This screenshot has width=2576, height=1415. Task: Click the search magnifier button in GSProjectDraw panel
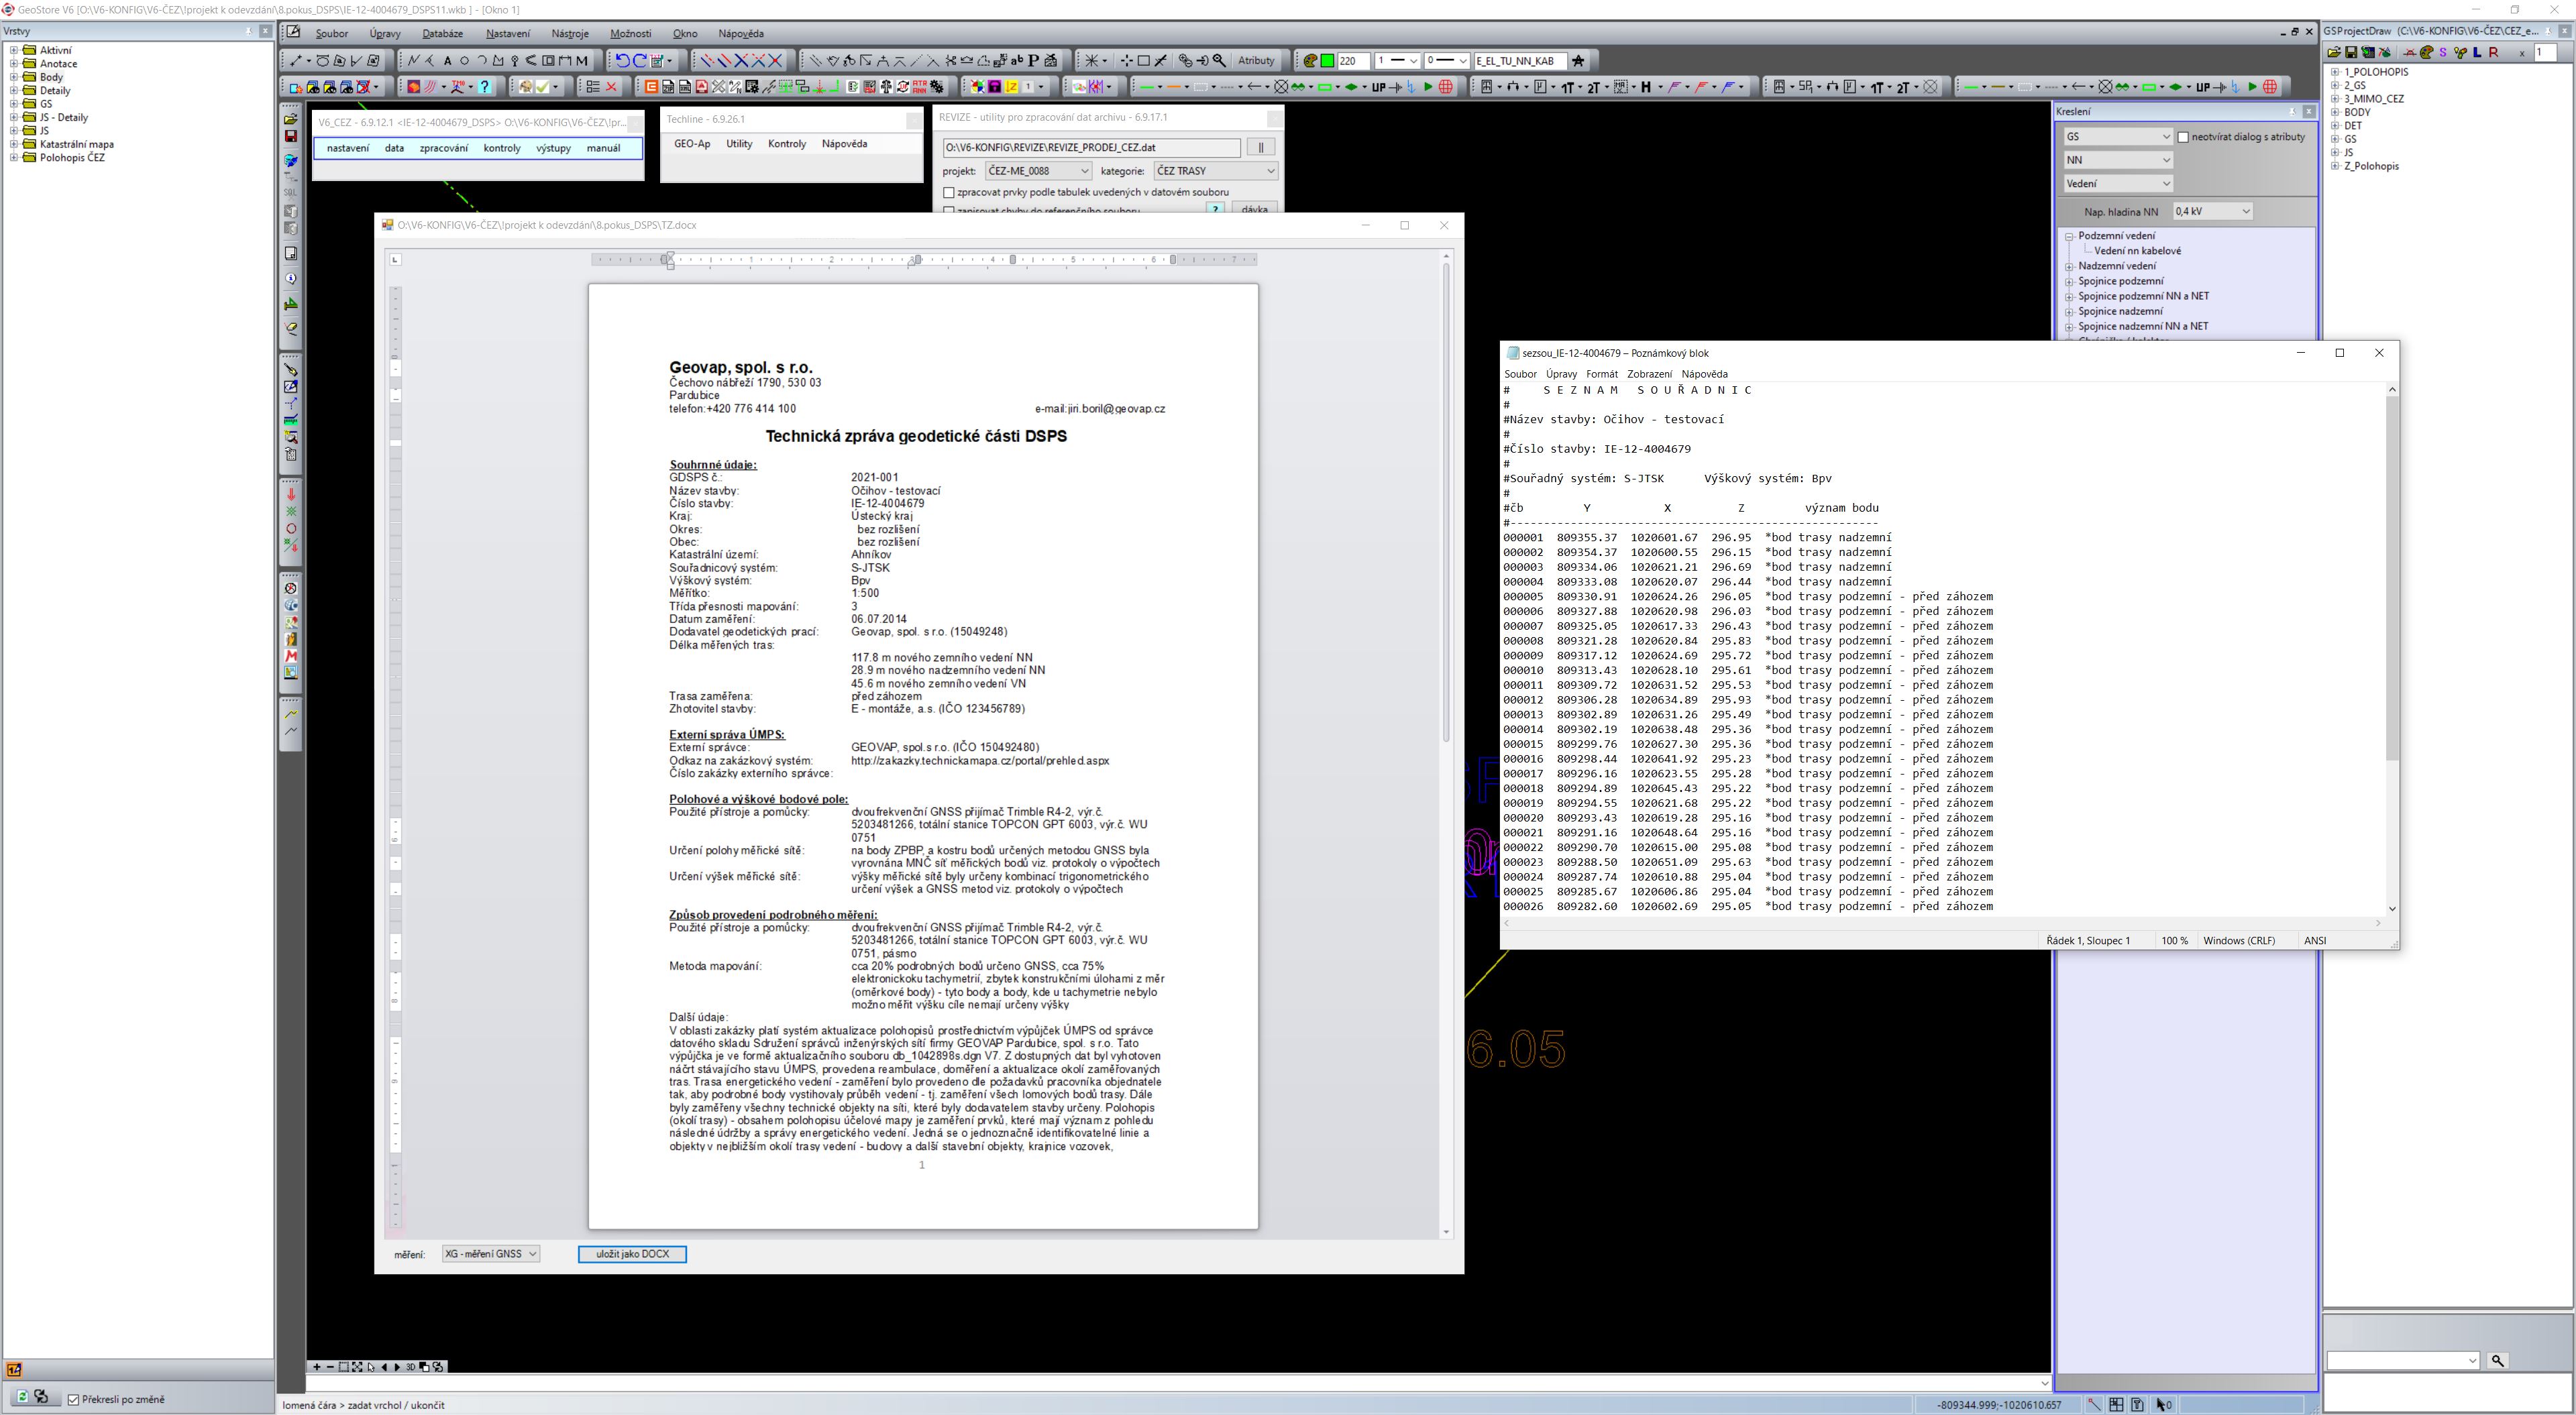pos(2497,1360)
